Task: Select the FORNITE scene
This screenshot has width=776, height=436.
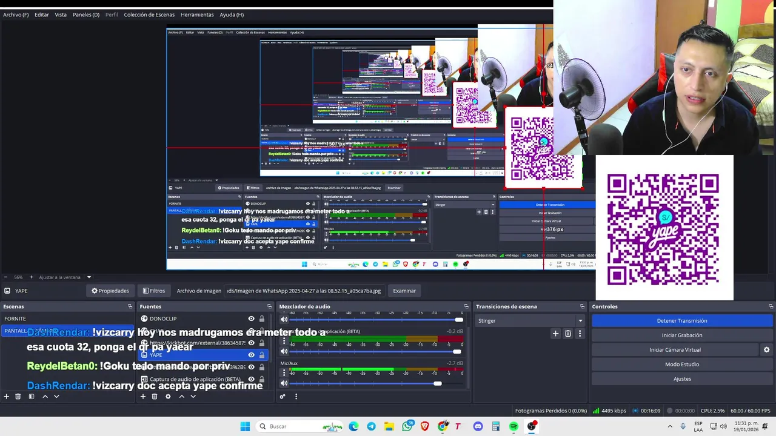Action: (67, 319)
